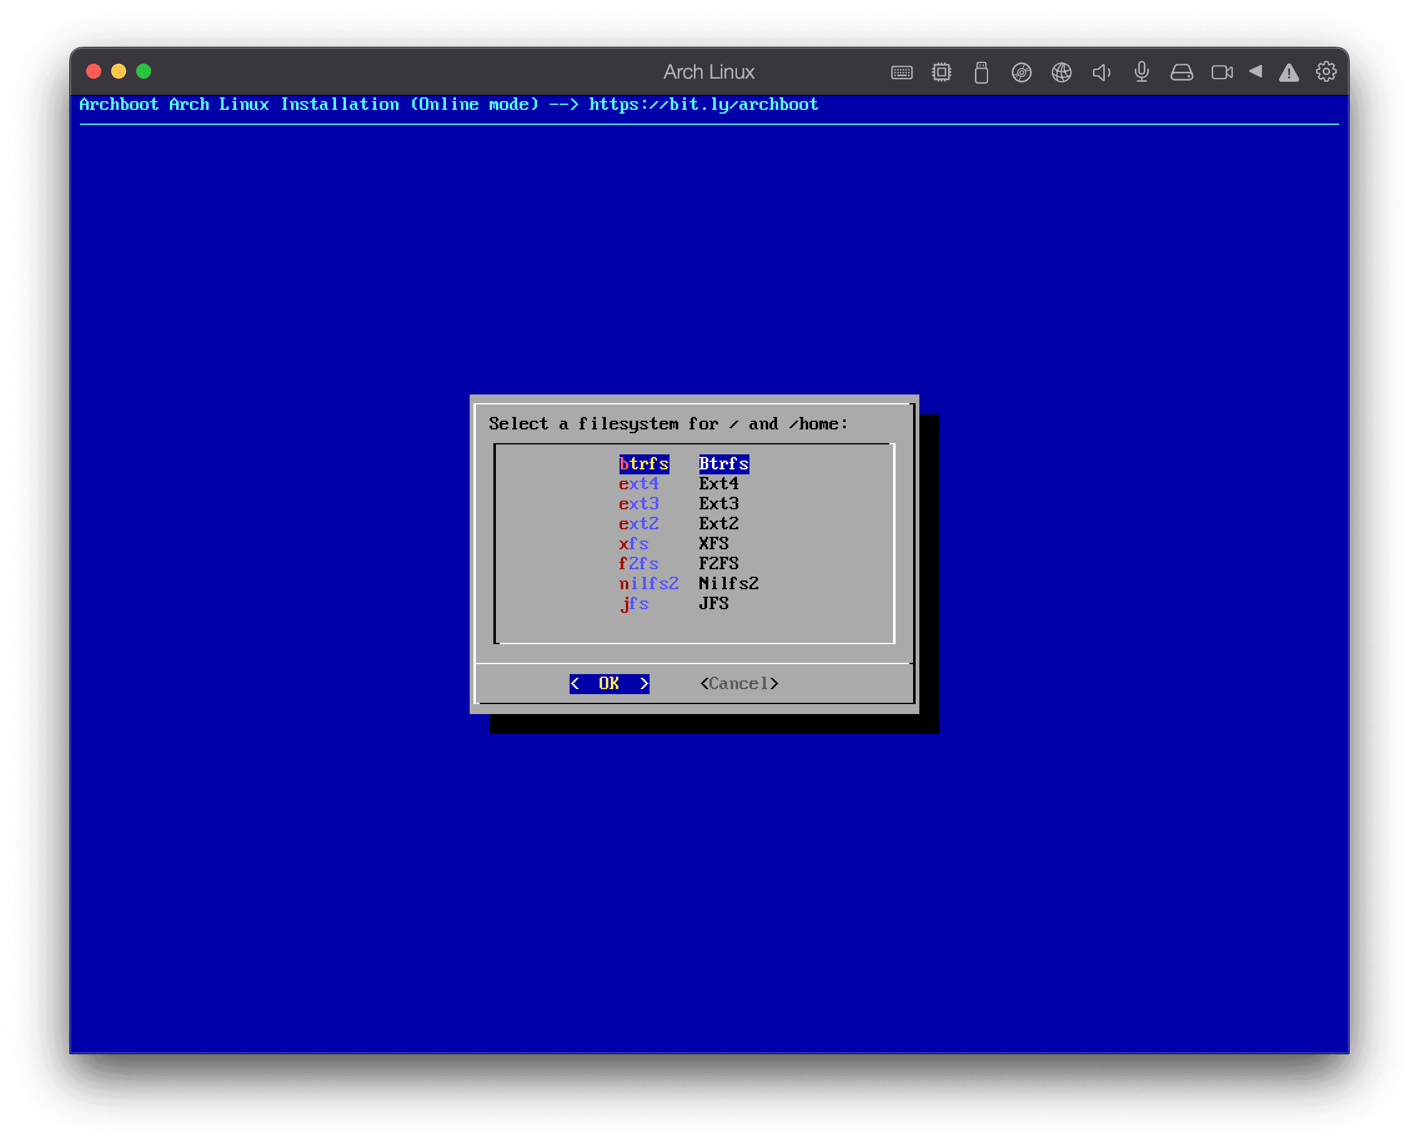This screenshot has width=1419, height=1146.
Task: Click the Arch Linux window title
Action: point(709,72)
